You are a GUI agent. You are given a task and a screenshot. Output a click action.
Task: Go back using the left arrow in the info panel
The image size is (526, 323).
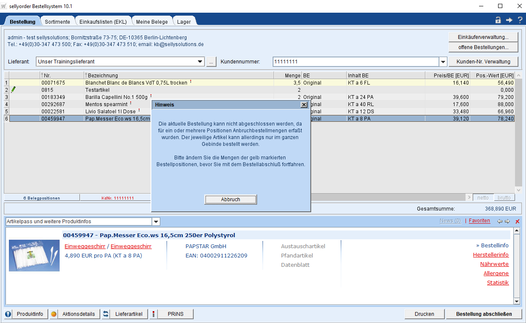click(500, 221)
